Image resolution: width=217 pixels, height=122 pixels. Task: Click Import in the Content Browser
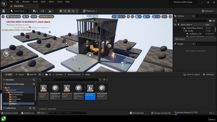click(20, 75)
